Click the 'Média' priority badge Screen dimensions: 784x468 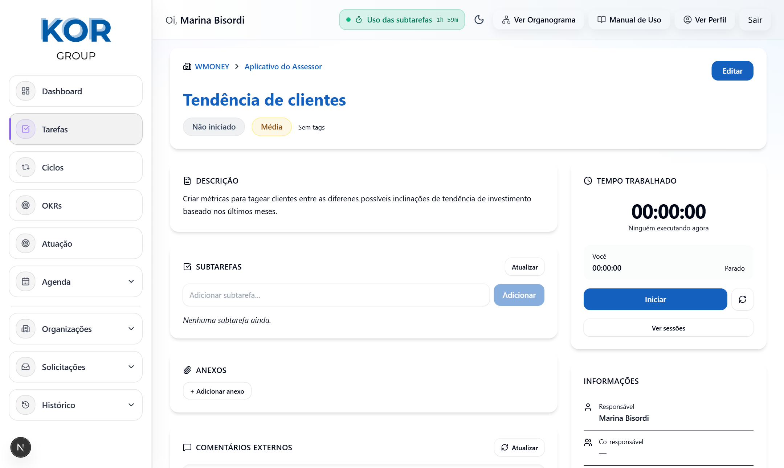271,127
